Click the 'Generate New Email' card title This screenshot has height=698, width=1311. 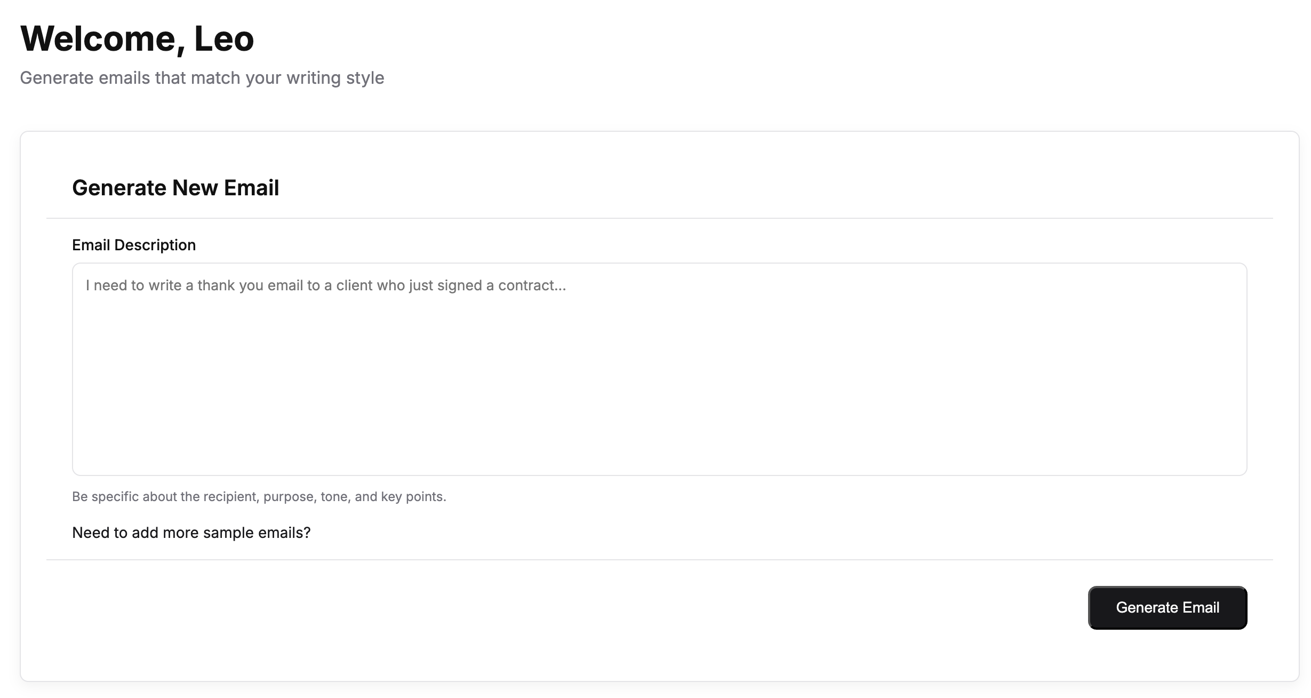pyautogui.click(x=175, y=188)
